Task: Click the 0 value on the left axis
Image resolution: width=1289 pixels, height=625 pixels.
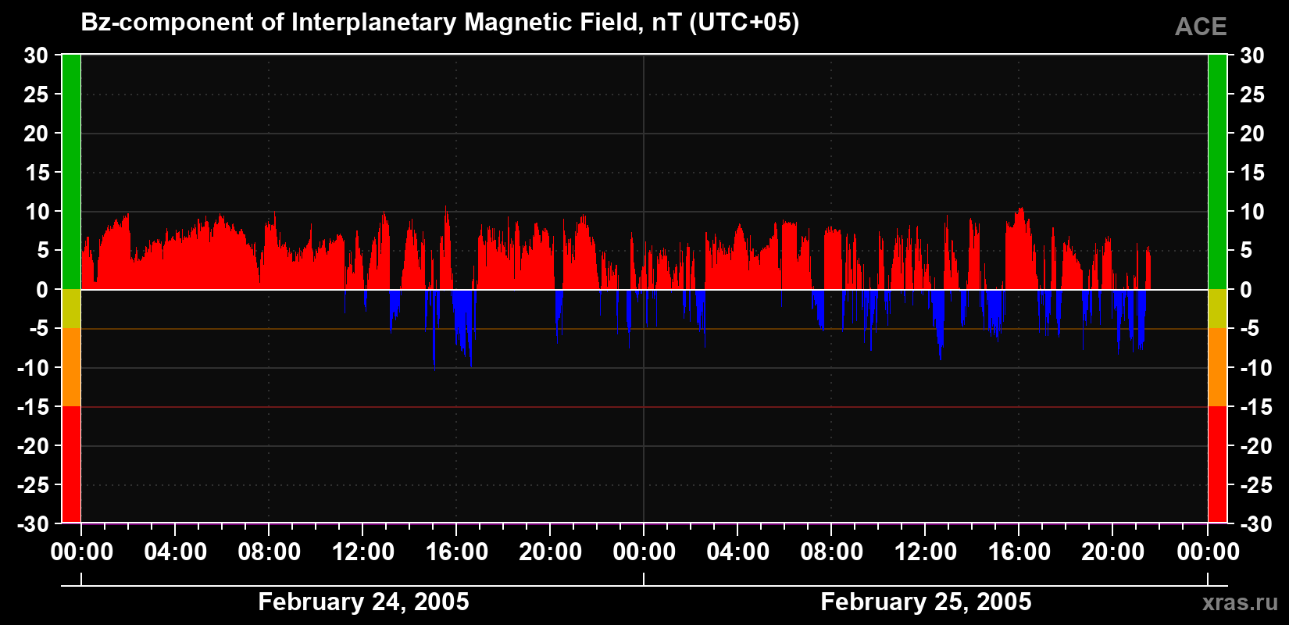Action: coord(42,290)
